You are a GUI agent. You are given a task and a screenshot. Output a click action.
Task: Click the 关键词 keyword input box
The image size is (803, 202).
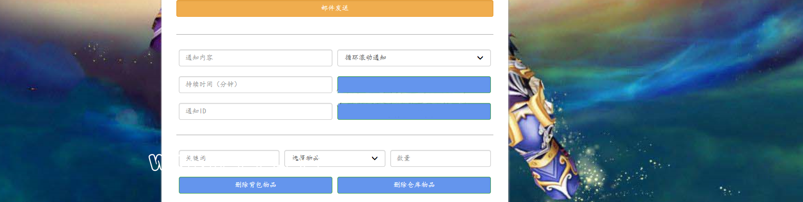click(229, 158)
